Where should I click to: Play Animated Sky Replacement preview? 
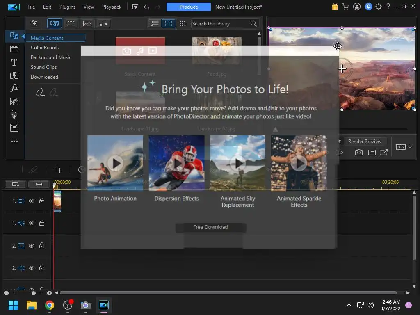[238, 163]
